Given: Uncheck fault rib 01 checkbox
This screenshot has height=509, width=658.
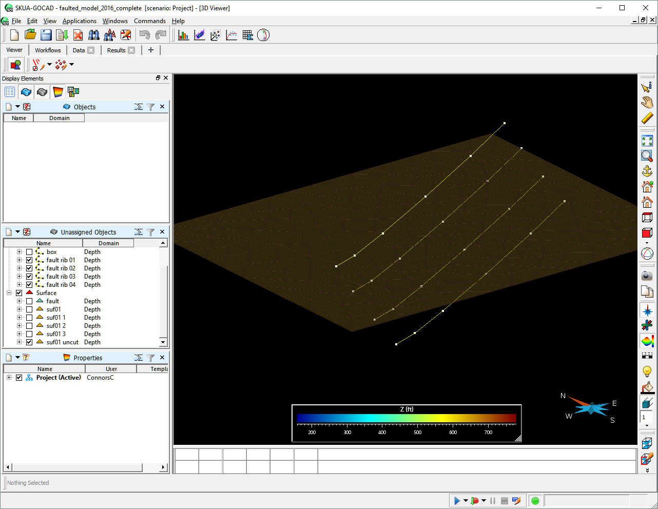Looking at the screenshot, I should tap(29, 260).
